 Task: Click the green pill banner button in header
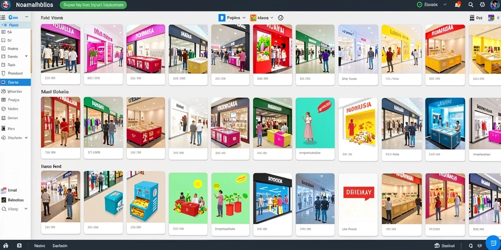(93, 5)
